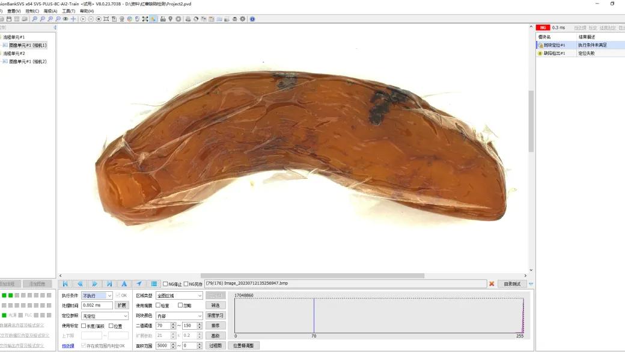Click the fullscreen expand arrows toolbar icon
This screenshot has width=625, height=352.
(x=145, y=19)
